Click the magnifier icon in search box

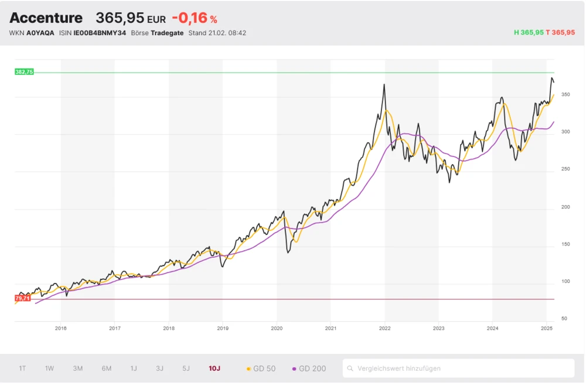350,368
